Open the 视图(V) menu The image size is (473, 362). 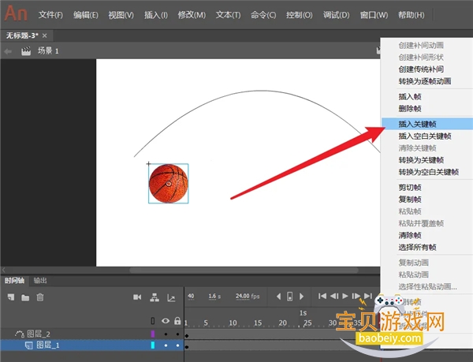pyautogui.click(x=121, y=15)
